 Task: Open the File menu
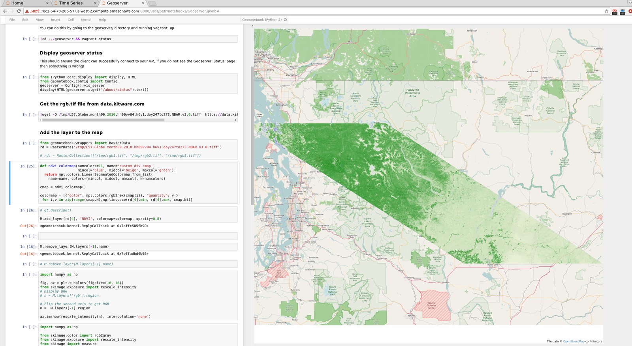pyautogui.click(x=12, y=19)
